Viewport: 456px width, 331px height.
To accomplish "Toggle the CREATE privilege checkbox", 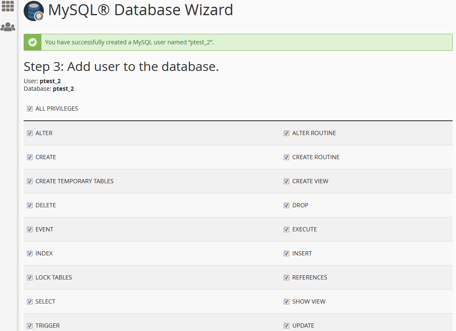I will click(30, 157).
